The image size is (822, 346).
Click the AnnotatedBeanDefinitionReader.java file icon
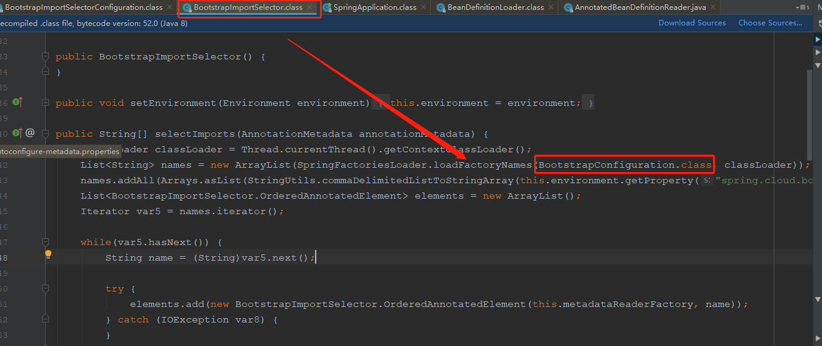pos(568,7)
